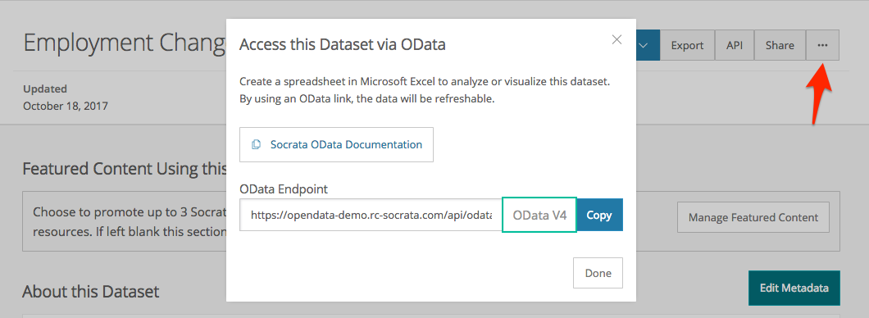
Task: Click the About this Dataset heading
Action: (91, 291)
